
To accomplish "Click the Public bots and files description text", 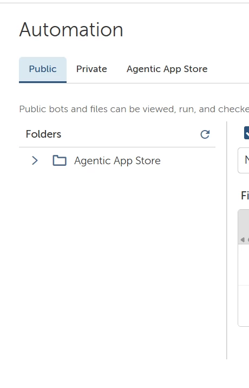I will 134,109.
